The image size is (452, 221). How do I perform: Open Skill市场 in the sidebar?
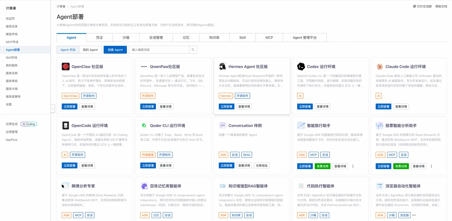tap(12, 58)
